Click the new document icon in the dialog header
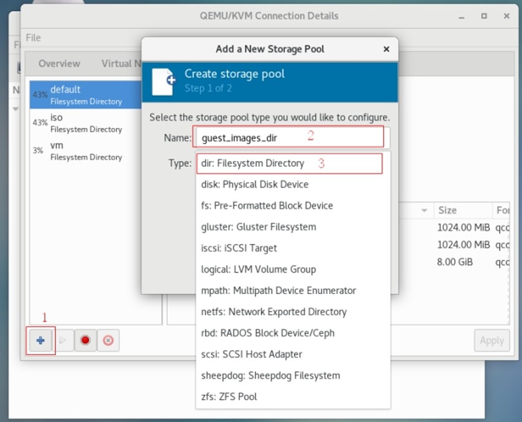 point(164,82)
